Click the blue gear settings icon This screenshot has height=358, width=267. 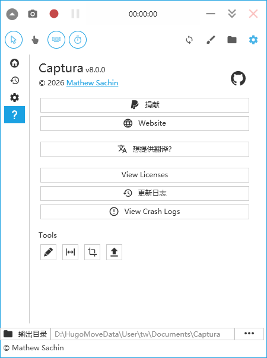(253, 40)
